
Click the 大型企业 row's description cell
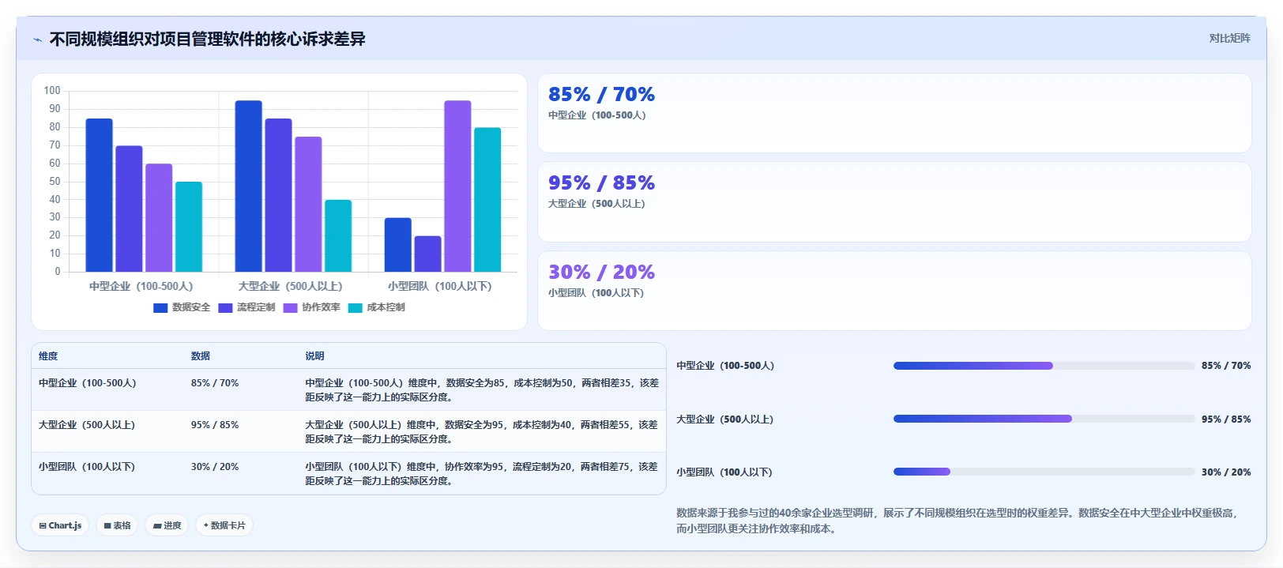[x=482, y=432]
